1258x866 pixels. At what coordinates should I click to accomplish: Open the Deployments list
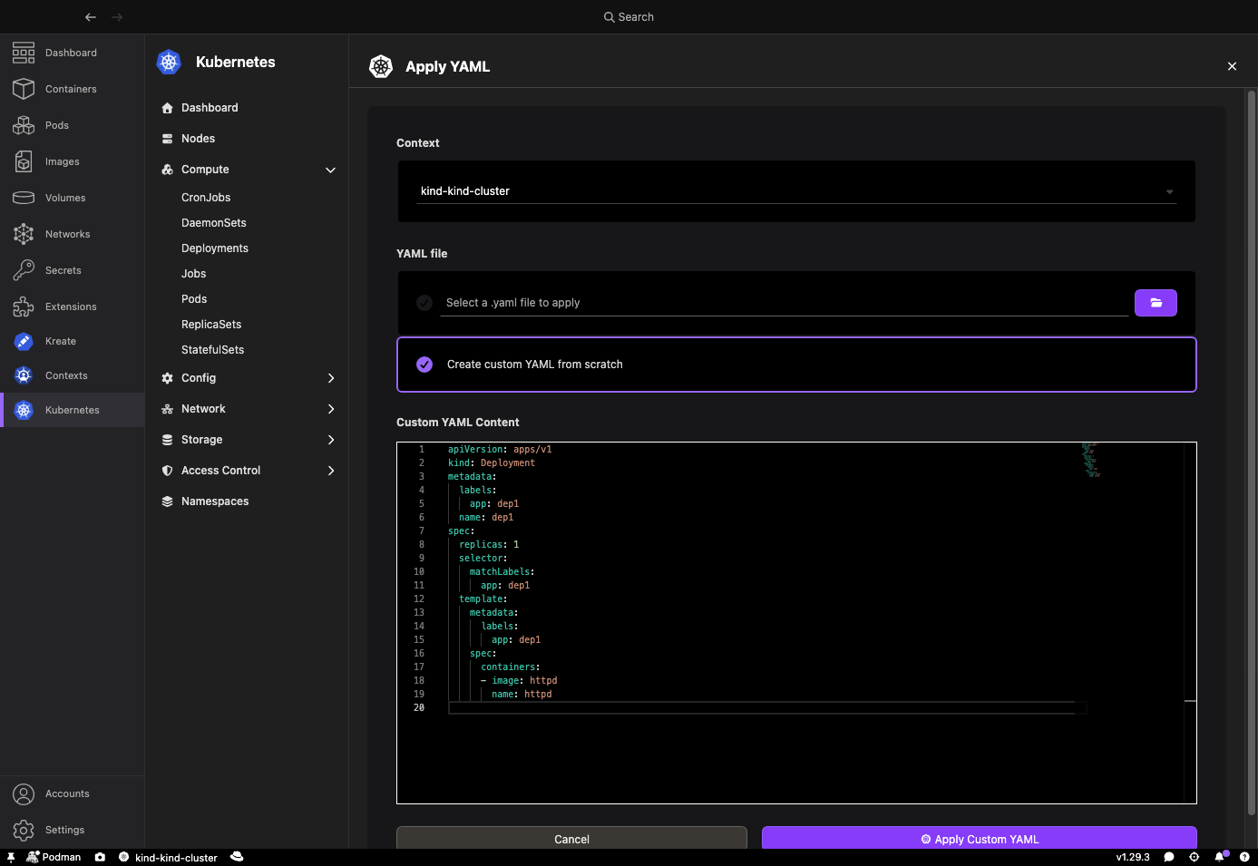pyautogui.click(x=215, y=248)
